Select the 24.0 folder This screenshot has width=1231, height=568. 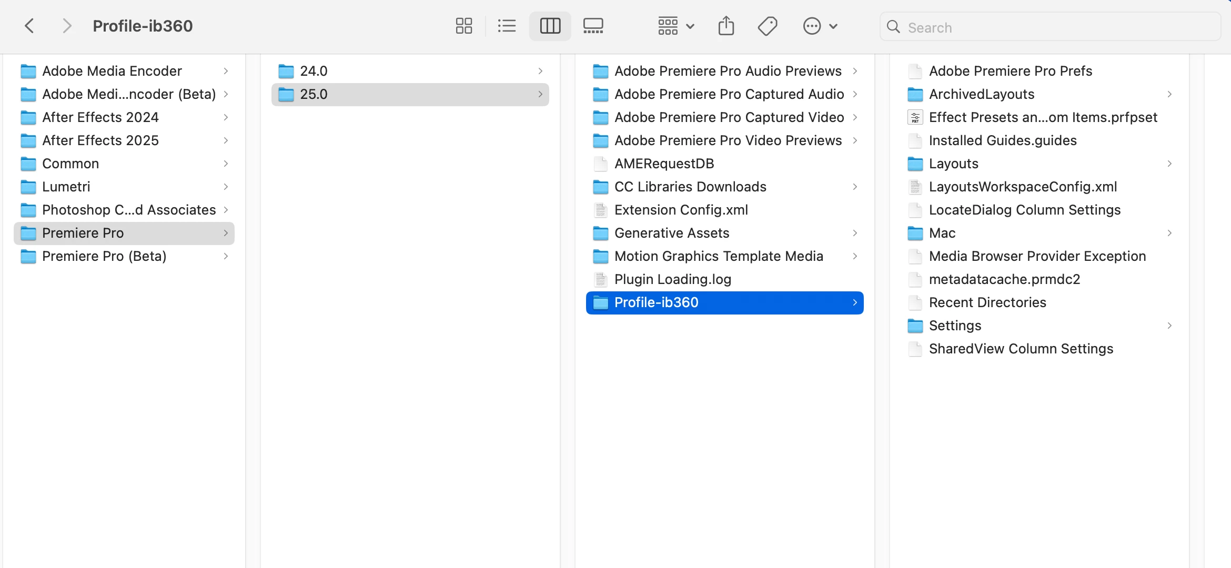[x=314, y=71]
